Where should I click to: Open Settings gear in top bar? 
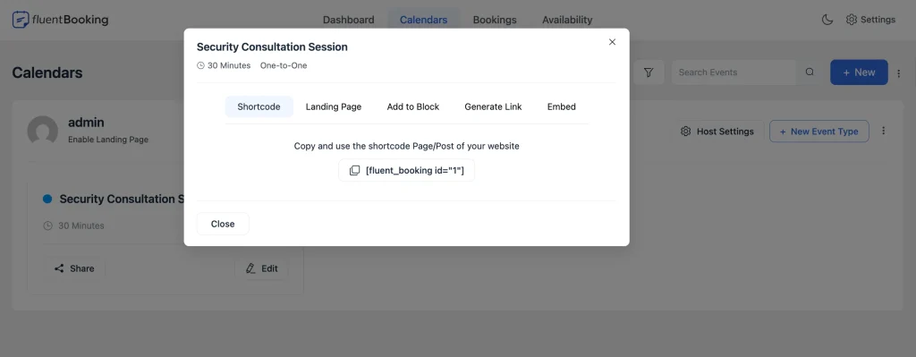(x=870, y=20)
